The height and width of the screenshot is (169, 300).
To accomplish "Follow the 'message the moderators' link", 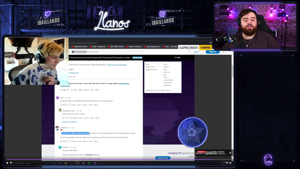I will [x=124, y=84].
